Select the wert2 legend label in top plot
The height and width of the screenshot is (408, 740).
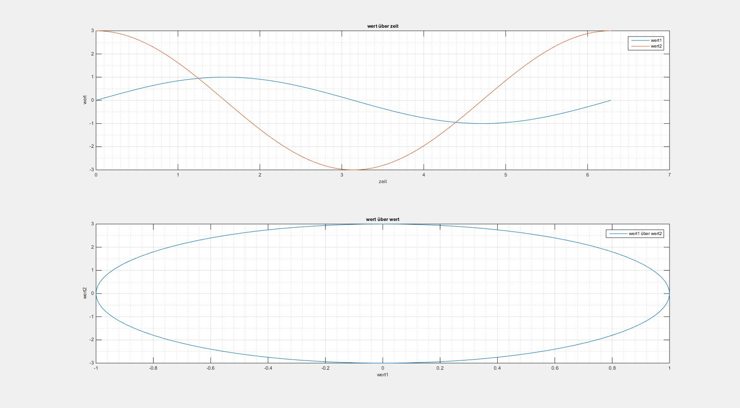tap(656, 46)
